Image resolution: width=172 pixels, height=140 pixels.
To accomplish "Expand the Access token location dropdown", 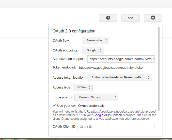I will [x=119, y=77].
